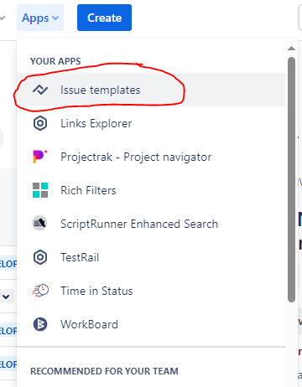Click the TestRail hexagon icon
Viewport: 302px width, 387px height.
click(x=40, y=257)
